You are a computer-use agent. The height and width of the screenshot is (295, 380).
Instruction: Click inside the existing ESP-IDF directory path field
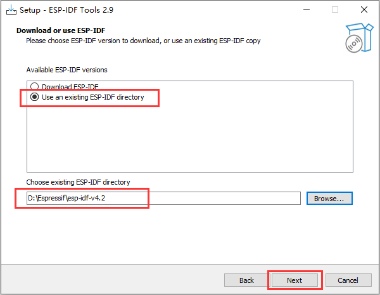point(163,199)
